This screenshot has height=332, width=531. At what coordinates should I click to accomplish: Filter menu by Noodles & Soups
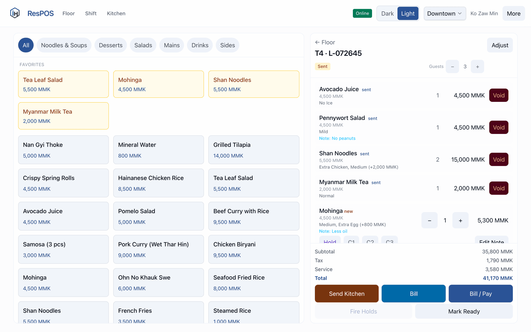[64, 45]
